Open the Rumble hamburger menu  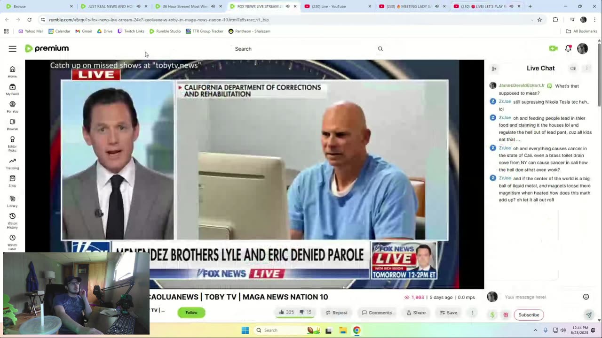pyautogui.click(x=13, y=49)
